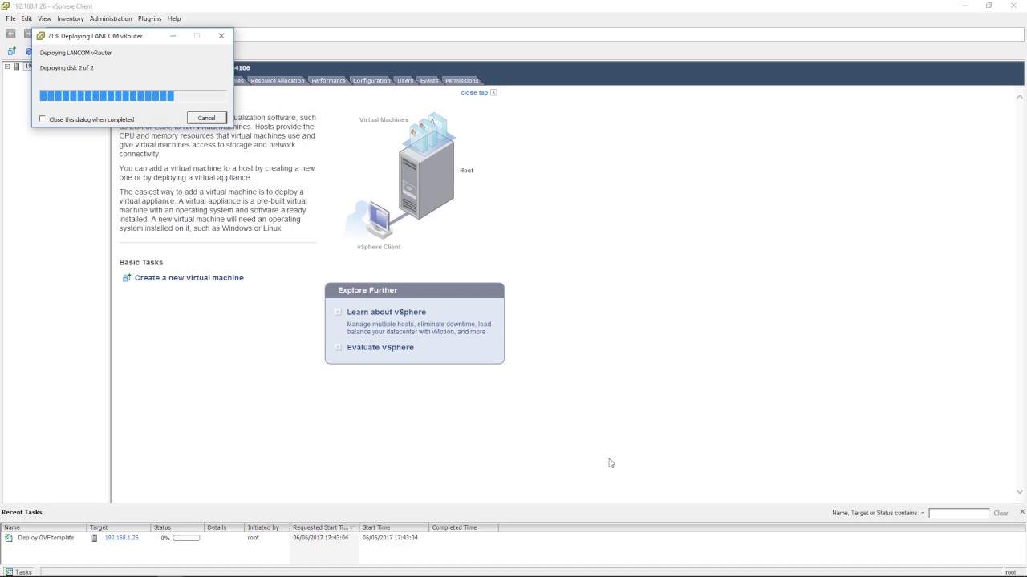Sort tasks by Target column
The height and width of the screenshot is (577, 1027).
pyautogui.click(x=119, y=527)
